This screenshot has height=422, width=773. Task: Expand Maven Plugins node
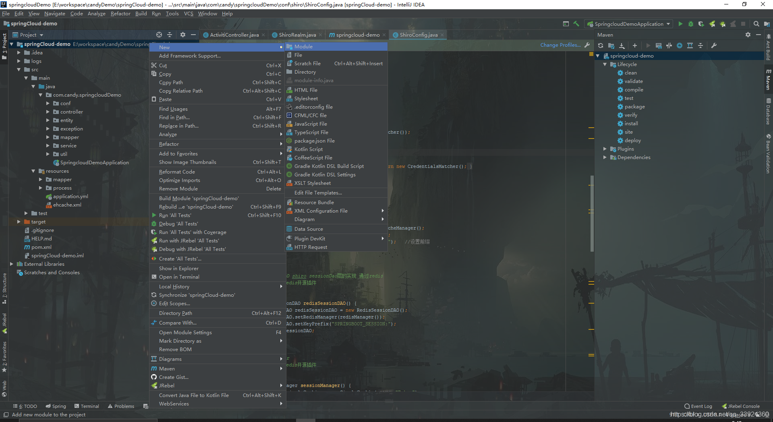coord(605,149)
